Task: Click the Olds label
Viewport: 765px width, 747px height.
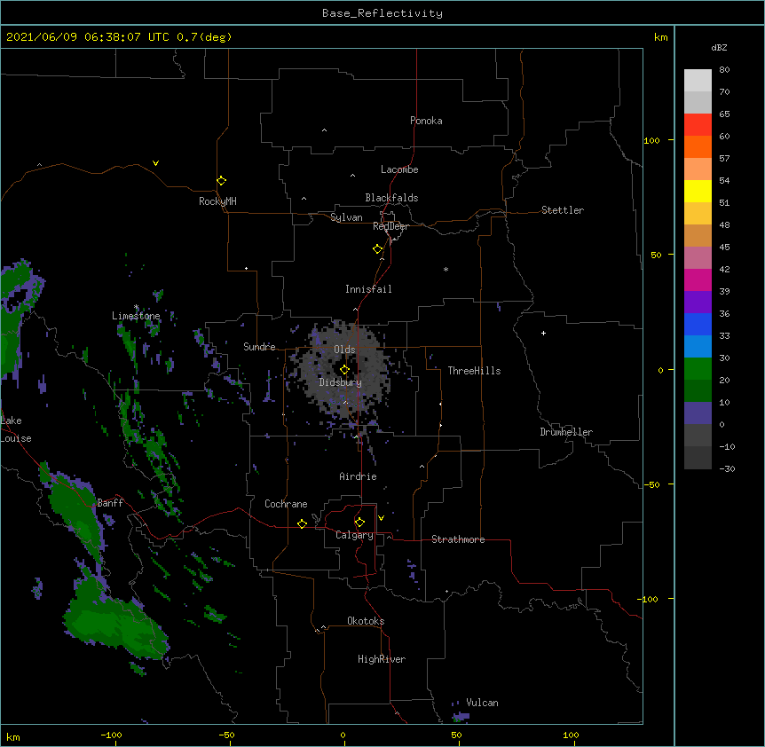Action: click(344, 350)
